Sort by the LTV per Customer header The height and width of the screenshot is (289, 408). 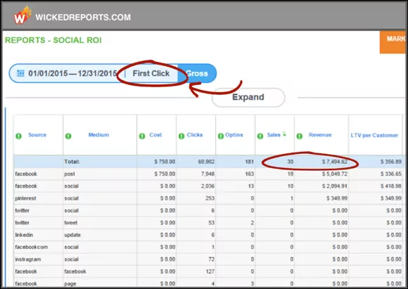374,135
